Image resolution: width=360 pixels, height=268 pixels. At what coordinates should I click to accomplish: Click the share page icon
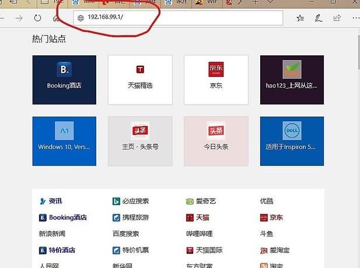[337, 18]
